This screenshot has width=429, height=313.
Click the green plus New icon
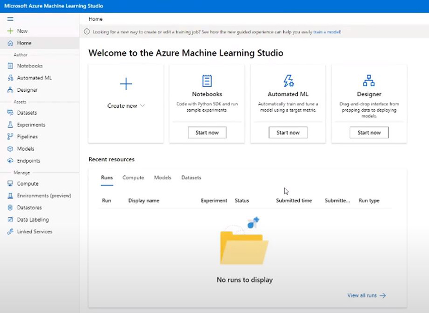10,31
